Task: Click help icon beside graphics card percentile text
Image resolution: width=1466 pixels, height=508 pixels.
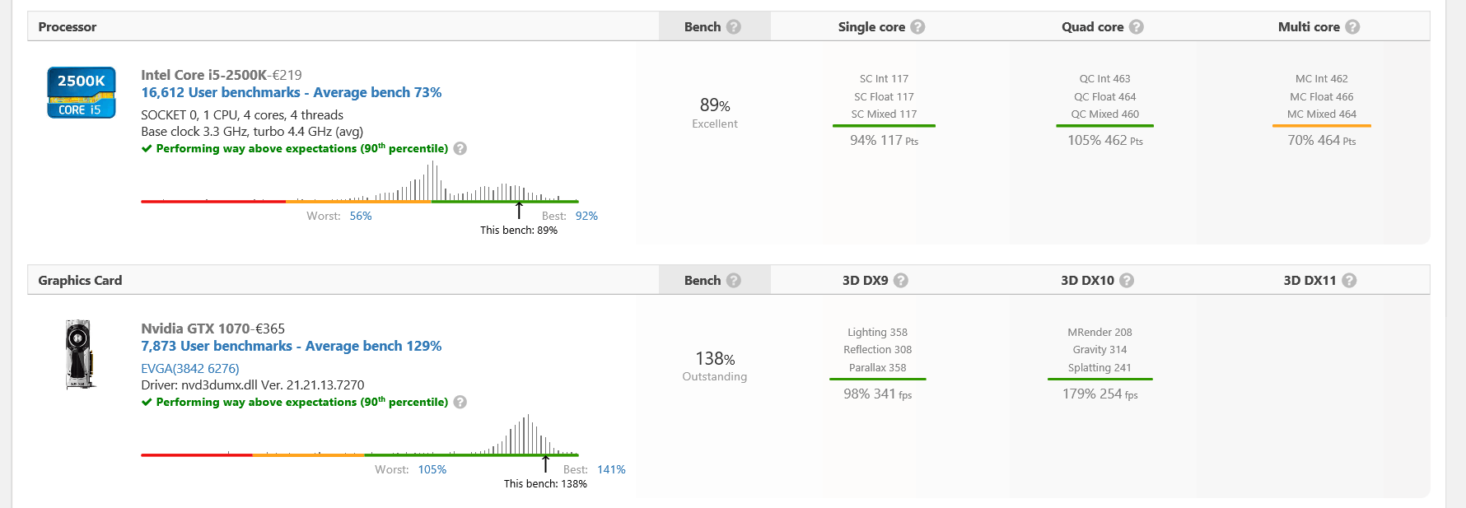Action: [460, 403]
